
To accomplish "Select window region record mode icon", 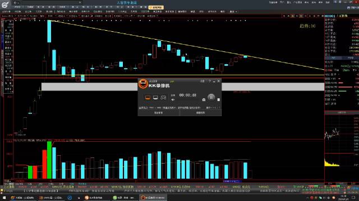I will coord(155,98).
